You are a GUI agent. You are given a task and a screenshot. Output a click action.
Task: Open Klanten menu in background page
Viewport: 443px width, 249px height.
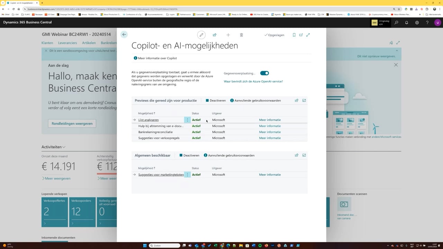pyautogui.click(x=47, y=43)
